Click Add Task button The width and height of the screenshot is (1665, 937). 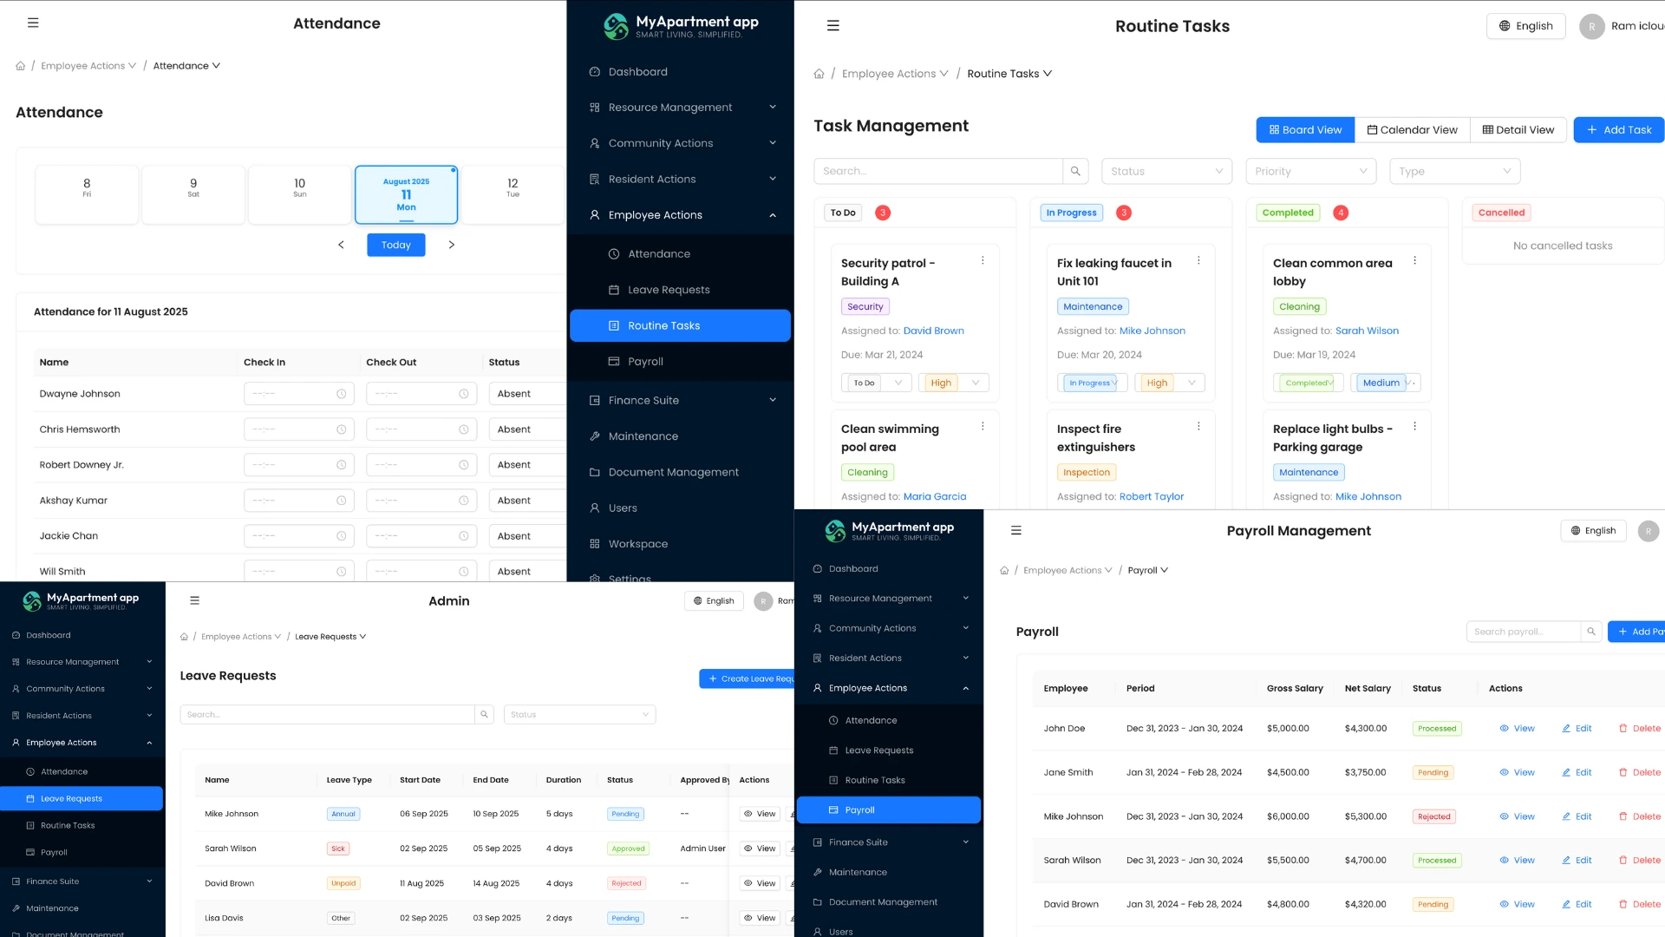point(1618,130)
